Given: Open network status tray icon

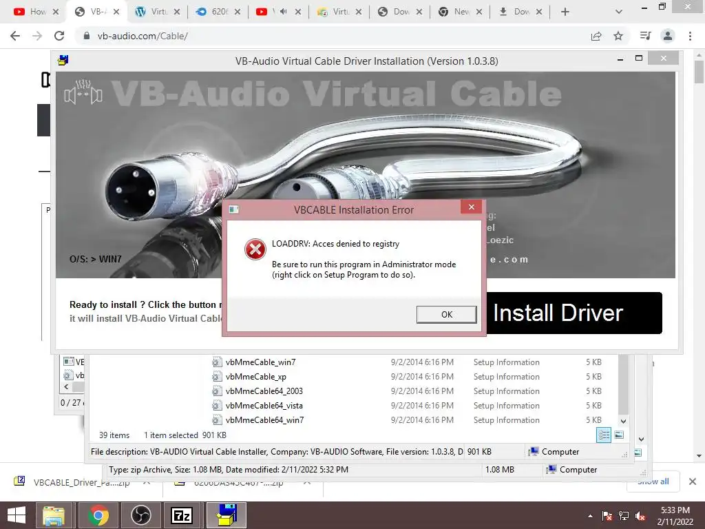Looking at the screenshot, I should click(624, 516).
